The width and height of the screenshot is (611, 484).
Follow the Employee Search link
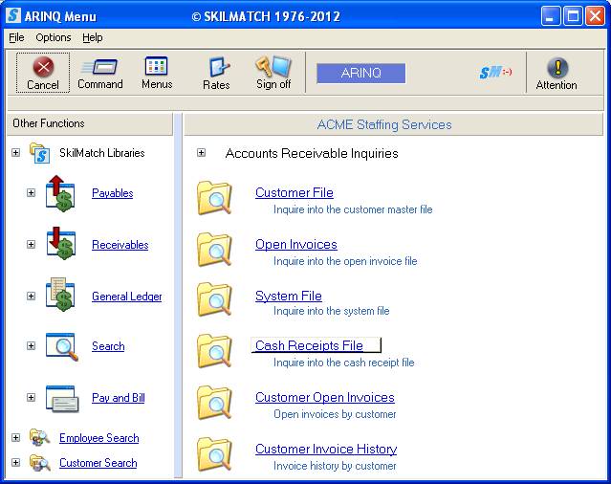[99, 438]
